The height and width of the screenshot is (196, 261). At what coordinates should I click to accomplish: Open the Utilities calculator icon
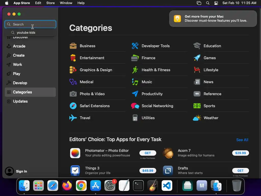click(135, 118)
